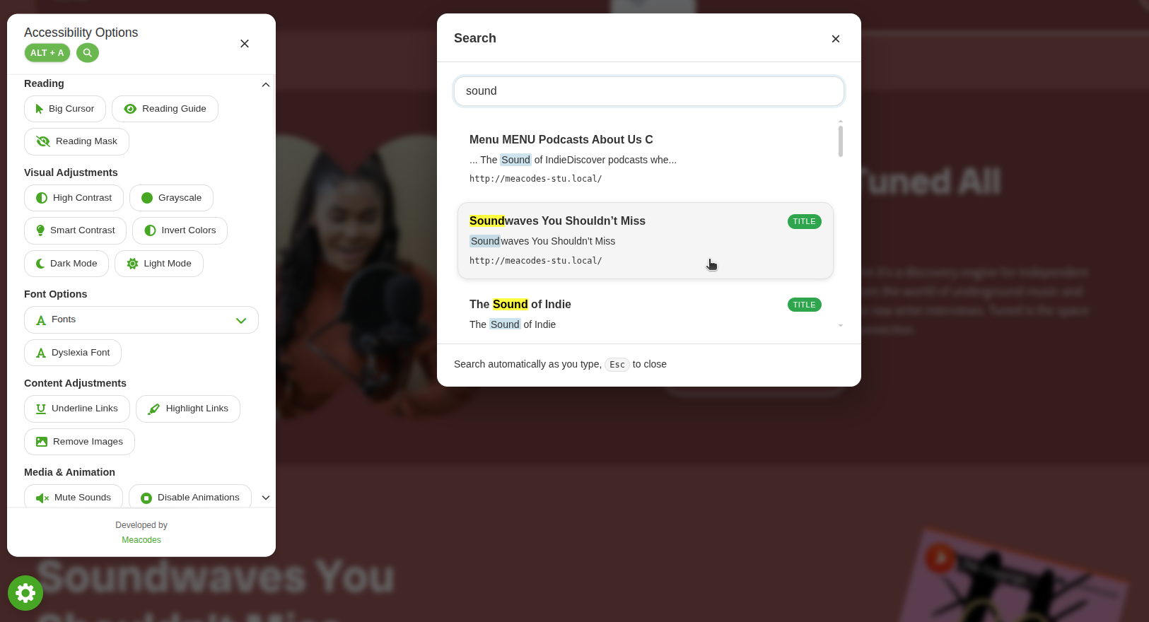Click the green search icon in Accessibility Options

[x=88, y=53]
